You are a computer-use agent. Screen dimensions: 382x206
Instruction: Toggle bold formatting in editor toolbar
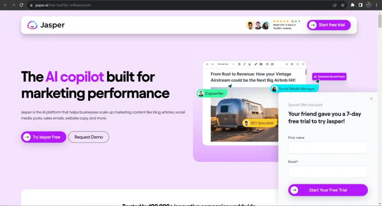click(x=239, y=64)
